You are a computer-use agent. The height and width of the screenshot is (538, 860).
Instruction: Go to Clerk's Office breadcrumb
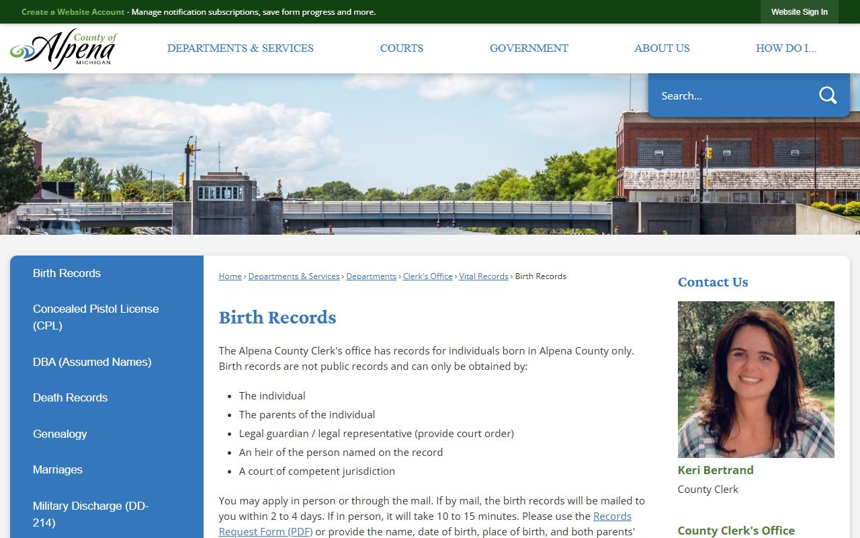[428, 276]
